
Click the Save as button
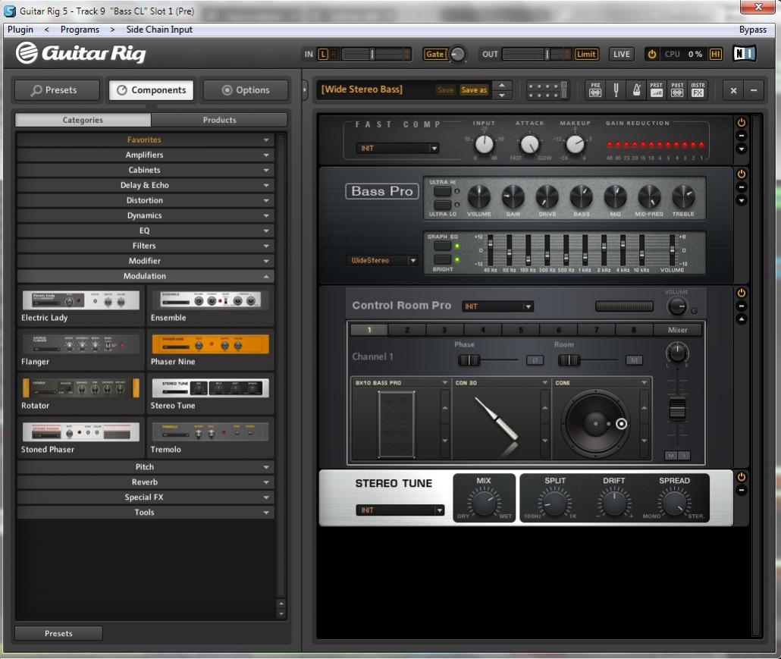pyautogui.click(x=474, y=90)
